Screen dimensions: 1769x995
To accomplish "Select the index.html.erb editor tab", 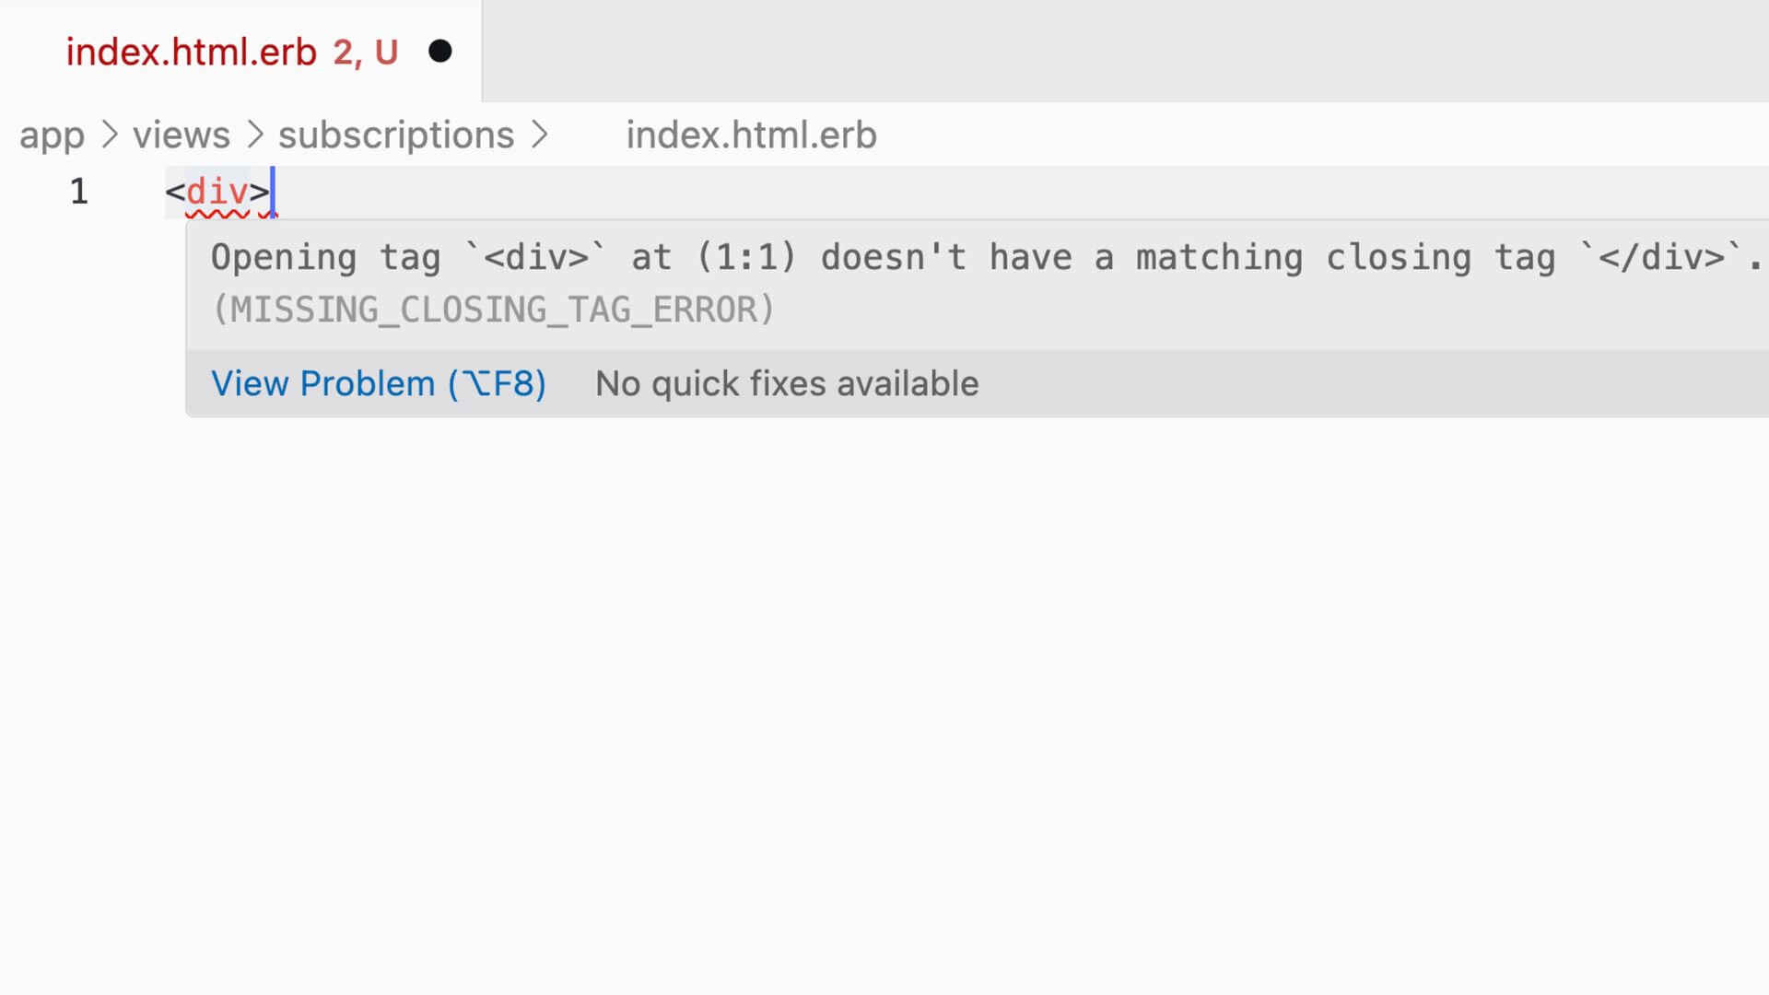I will point(191,53).
